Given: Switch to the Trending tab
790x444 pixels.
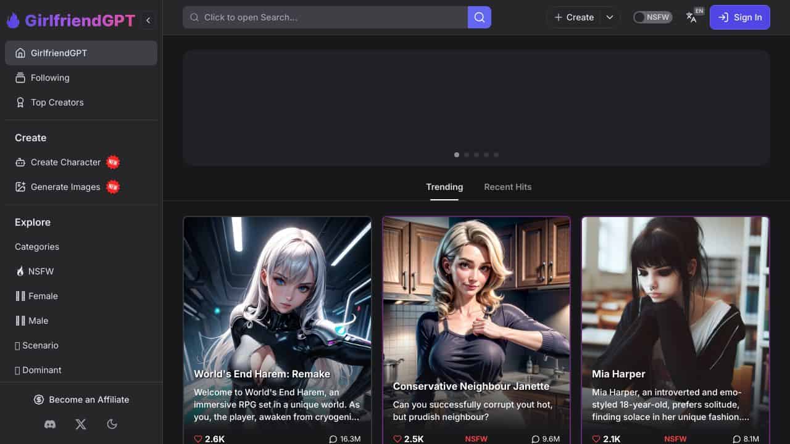Looking at the screenshot, I should pos(444,187).
